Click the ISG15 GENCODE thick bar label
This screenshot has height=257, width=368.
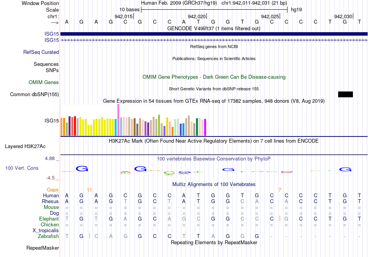pyautogui.click(x=52, y=34)
